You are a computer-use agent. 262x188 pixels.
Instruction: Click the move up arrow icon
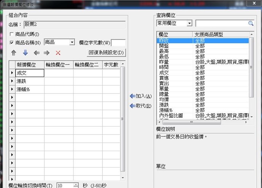14,53
